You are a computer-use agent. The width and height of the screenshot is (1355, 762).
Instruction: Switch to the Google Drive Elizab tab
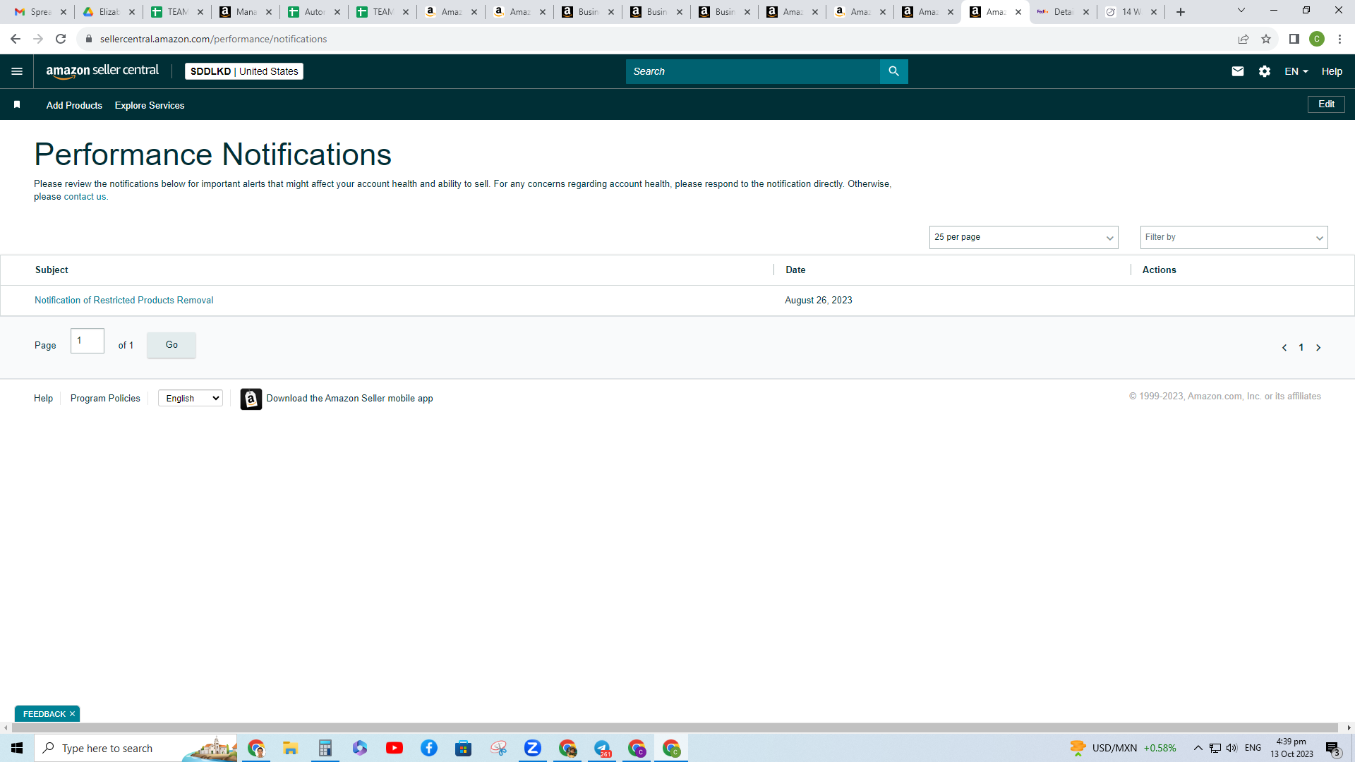[x=109, y=12]
